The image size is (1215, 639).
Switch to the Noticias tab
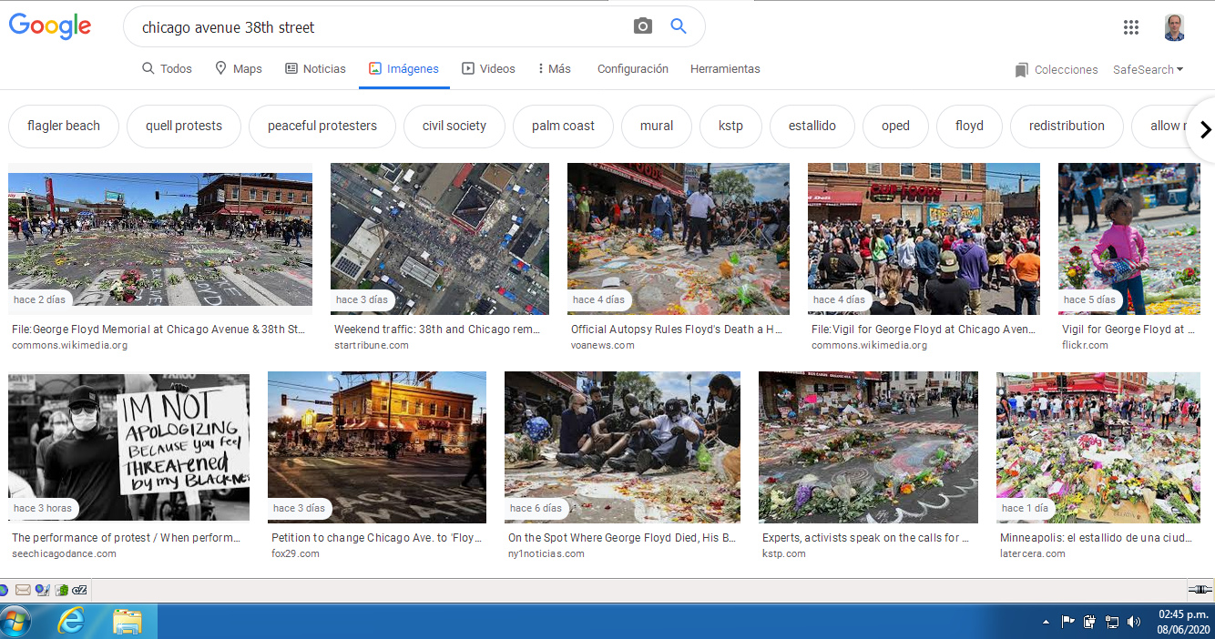point(315,69)
